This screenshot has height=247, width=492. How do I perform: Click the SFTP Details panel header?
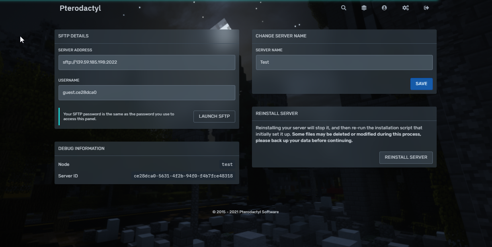pyautogui.click(x=73, y=36)
